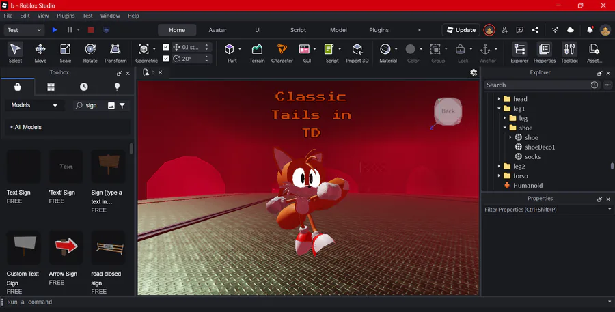Viewport: 615px width, 312px height.
Task: Click the Update button
Action: tap(461, 30)
